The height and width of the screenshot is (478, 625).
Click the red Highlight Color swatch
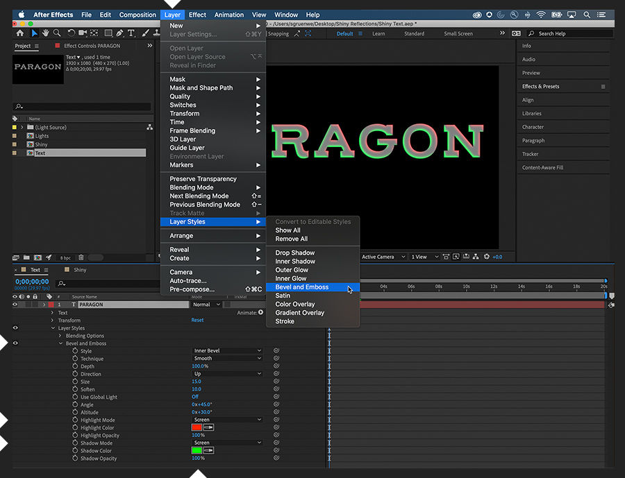point(196,427)
